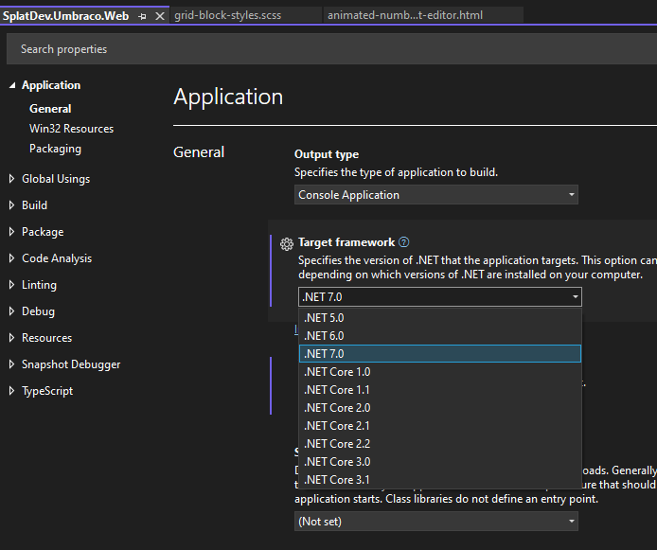This screenshot has width=657, height=550.
Task: Pick .NET Core 3.1 in the list
Action: point(337,480)
